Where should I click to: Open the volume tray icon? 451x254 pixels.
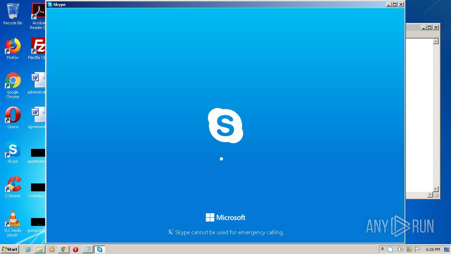pos(400,249)
